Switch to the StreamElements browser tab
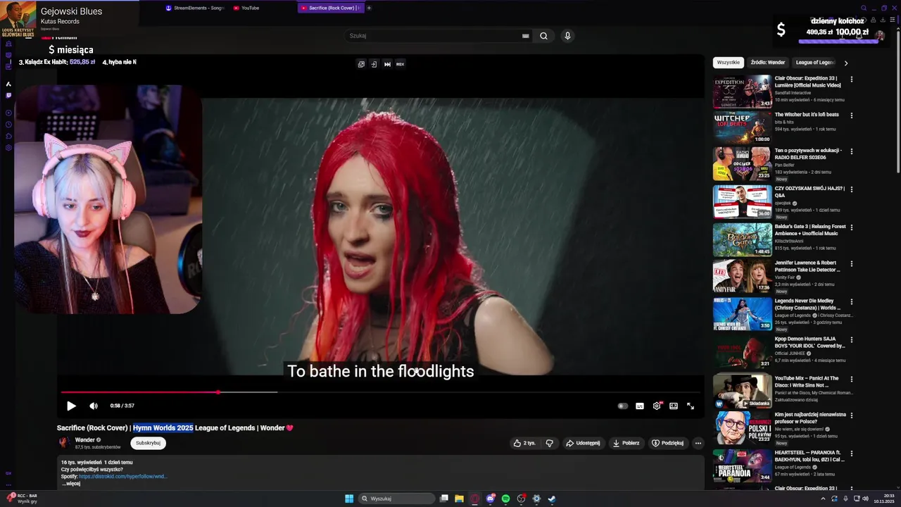The height and width of the screenshot is (507, 901). (x=195, y=8)
